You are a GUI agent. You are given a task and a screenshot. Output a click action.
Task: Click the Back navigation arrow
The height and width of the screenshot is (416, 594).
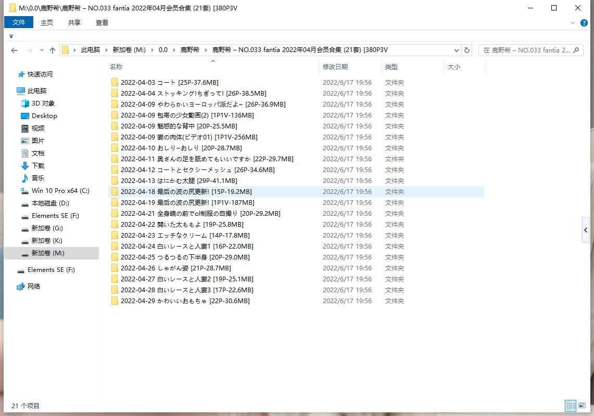14,50
